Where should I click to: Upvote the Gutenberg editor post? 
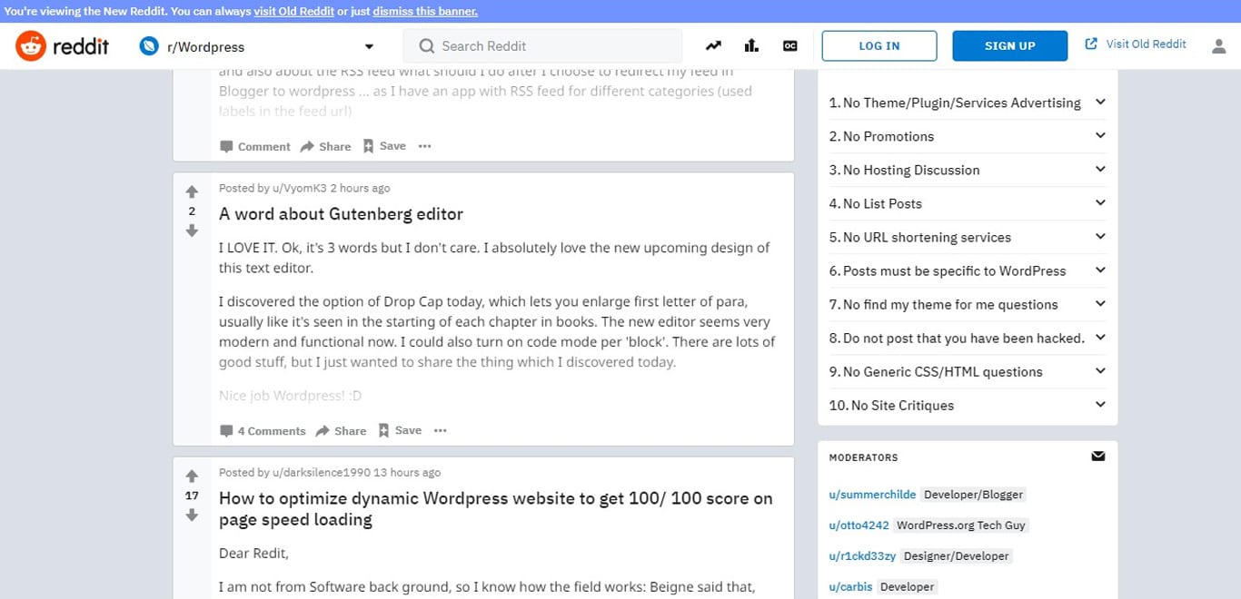(x=192, y=191)
